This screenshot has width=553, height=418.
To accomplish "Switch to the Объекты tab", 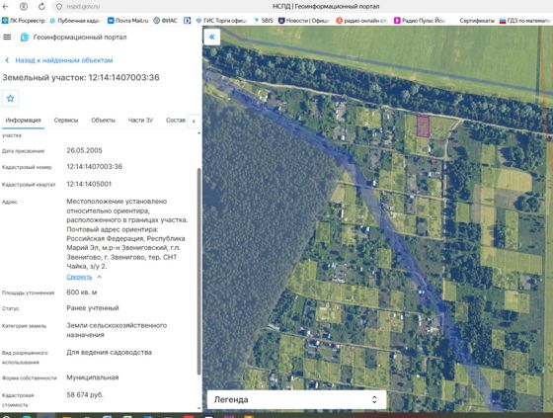I will [x=103, y=120].
